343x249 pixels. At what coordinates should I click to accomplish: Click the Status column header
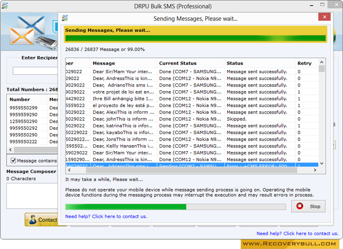(x=259, y=63)
